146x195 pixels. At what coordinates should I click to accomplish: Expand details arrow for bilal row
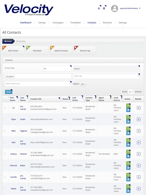coord(139,142)
